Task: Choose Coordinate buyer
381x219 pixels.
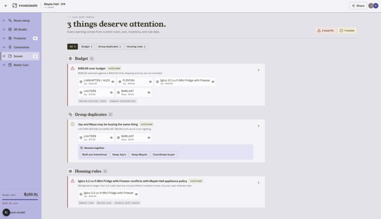Action: pyautogui.click(x=164, y=155)
